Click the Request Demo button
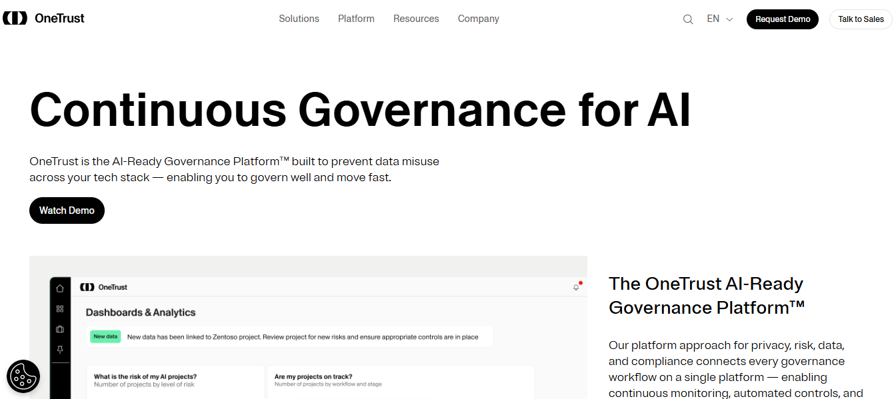This screenshot has width=894, height=399. click(783, 19)
